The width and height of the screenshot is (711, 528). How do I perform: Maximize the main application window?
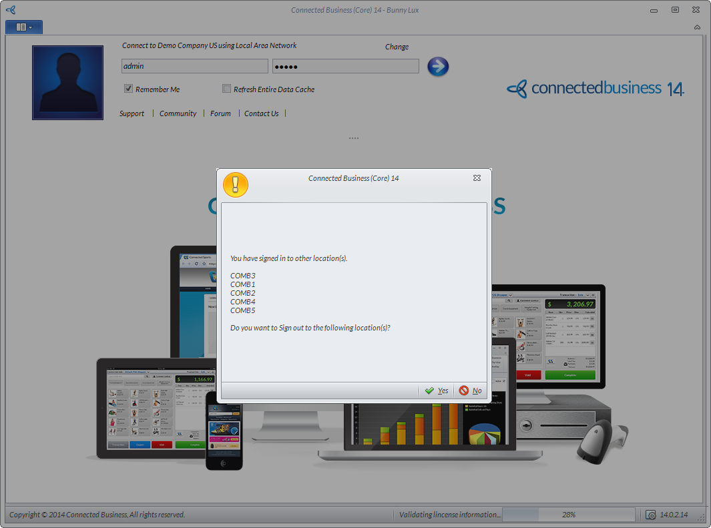pyautogui.click(x=675, y=10)
